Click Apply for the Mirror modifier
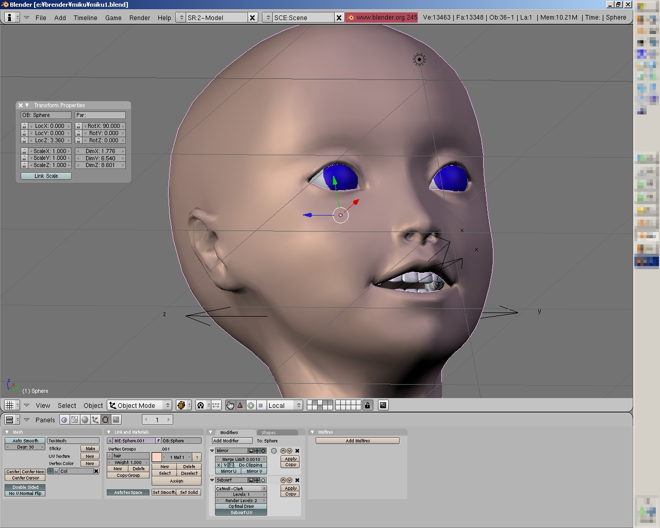 click(291, 459)
